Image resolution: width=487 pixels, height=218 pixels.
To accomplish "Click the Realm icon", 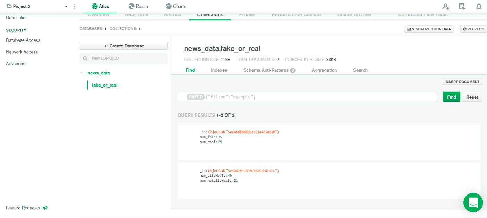I will tap(131, 6).
